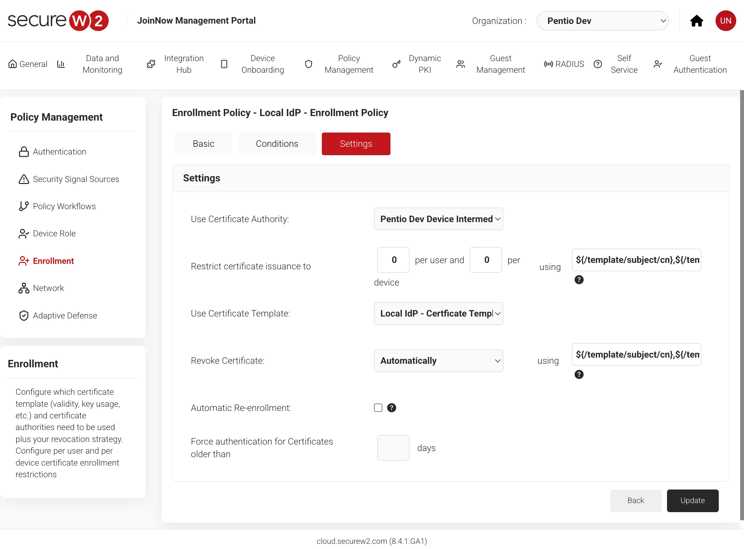Open the Device Role page
744x549 pixels.
pos(54,234)
